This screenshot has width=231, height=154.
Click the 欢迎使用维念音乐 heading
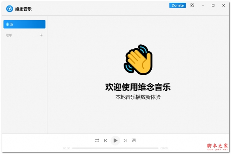[x=138, y=87]
